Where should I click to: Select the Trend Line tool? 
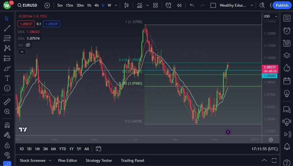pyautogui.click(x=7, y=28)
